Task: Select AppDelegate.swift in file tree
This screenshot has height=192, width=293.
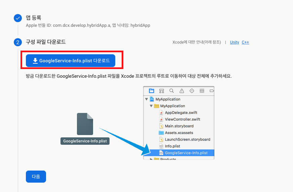Action: 181,113
